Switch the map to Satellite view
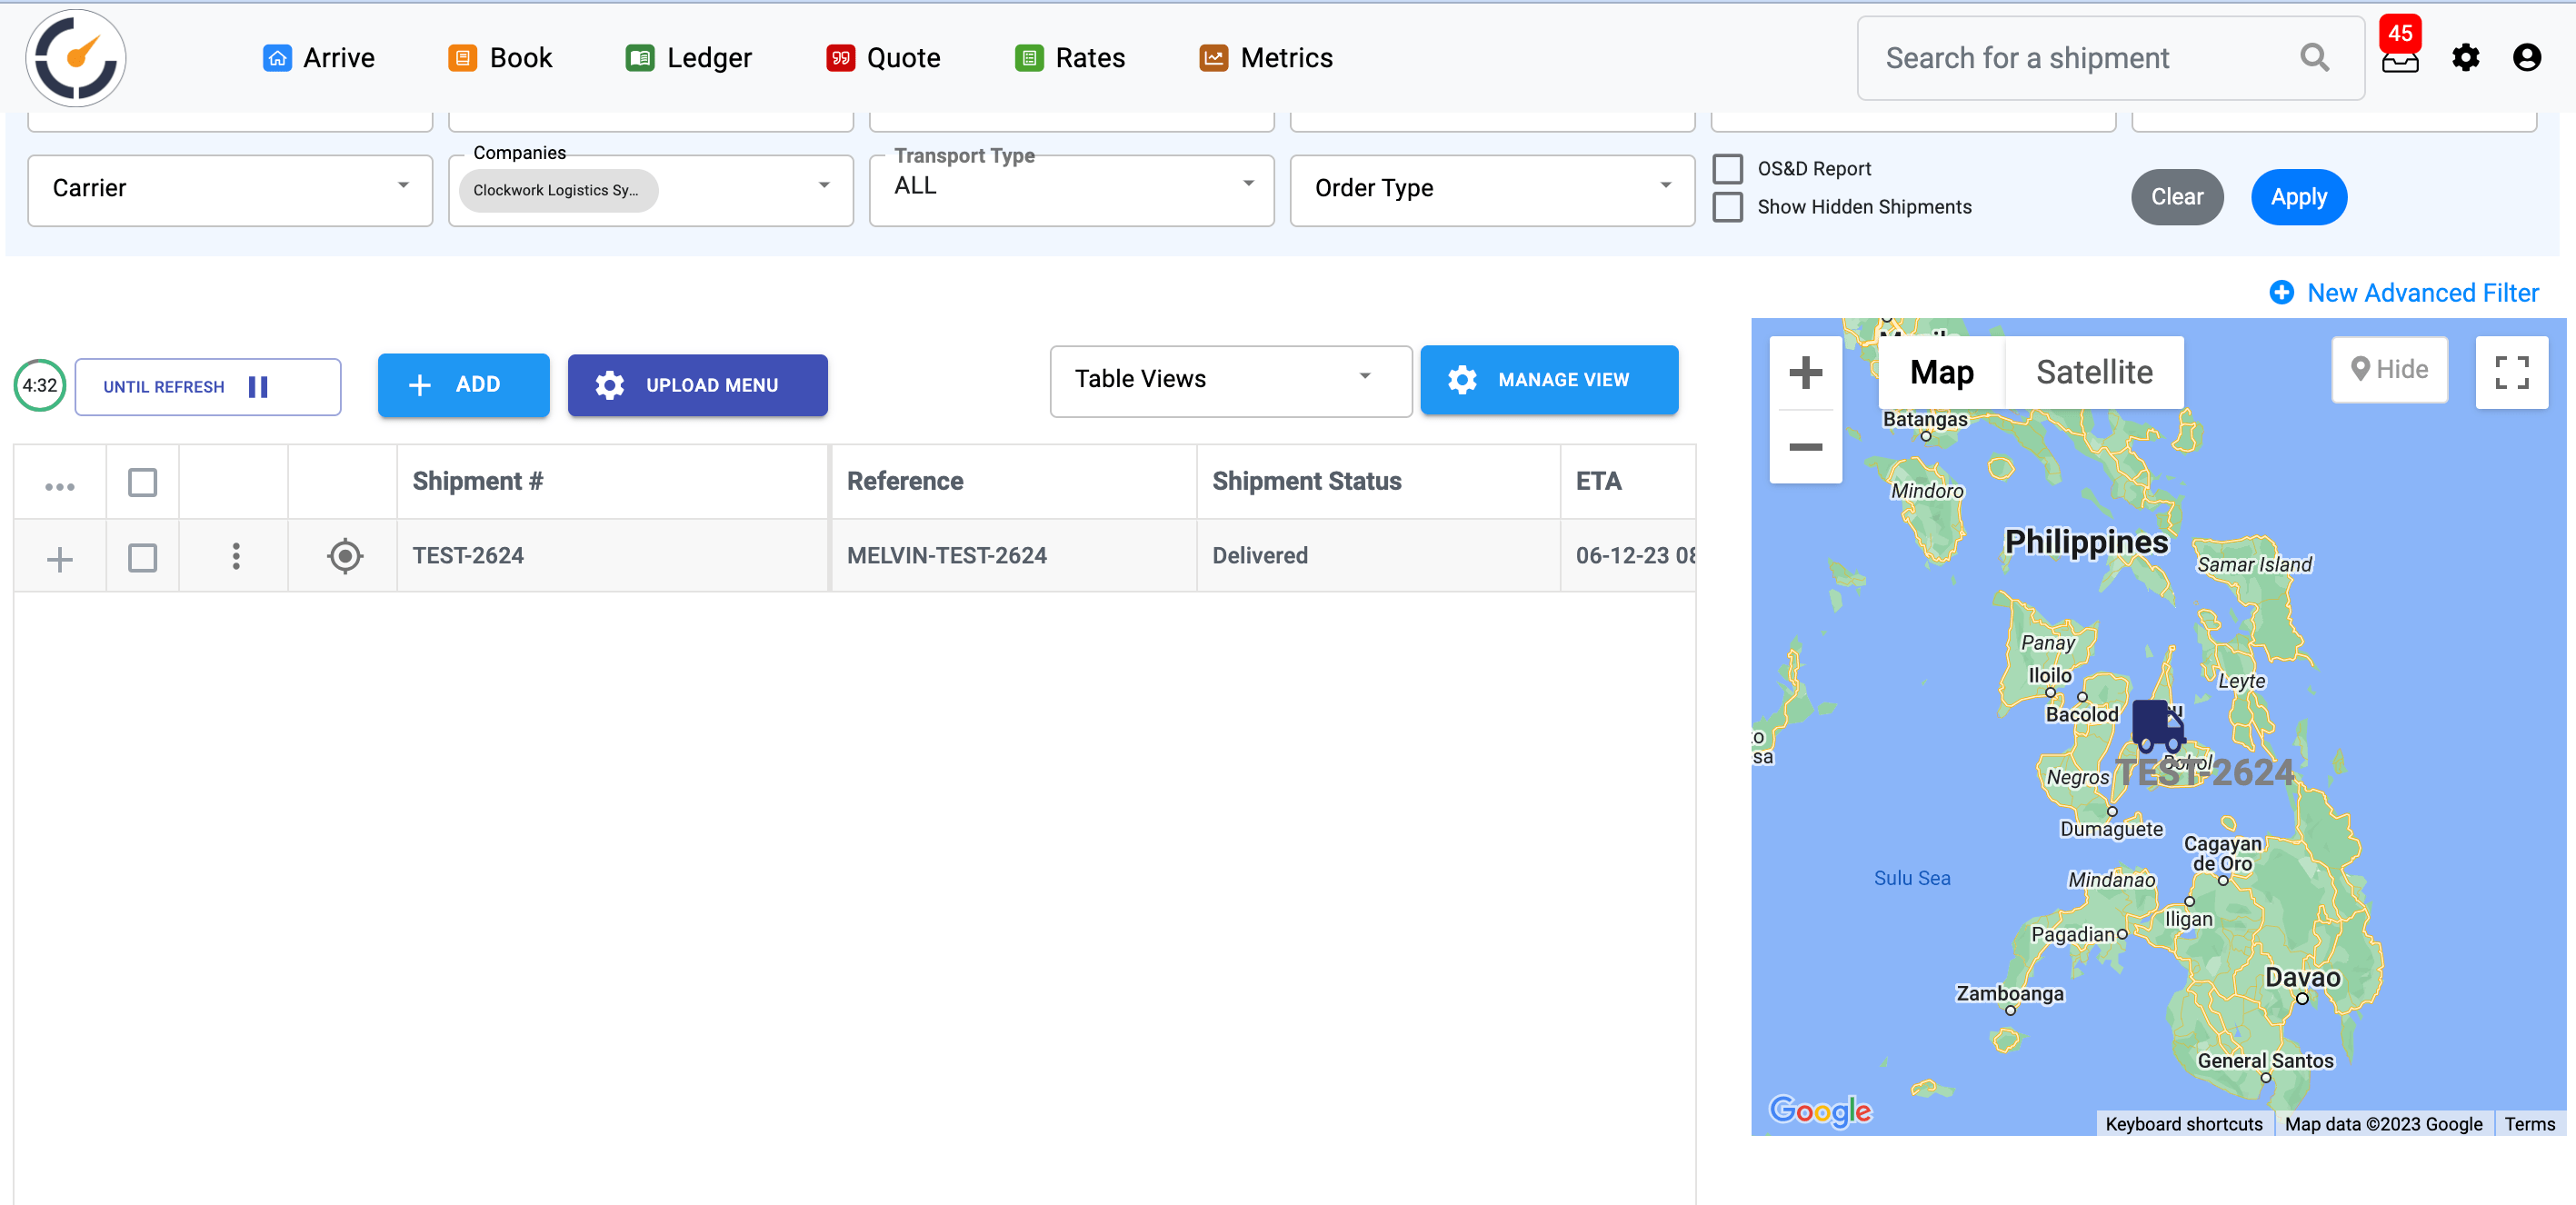The width and height of the screenshot is (2576, 1205). (2094, 372)
